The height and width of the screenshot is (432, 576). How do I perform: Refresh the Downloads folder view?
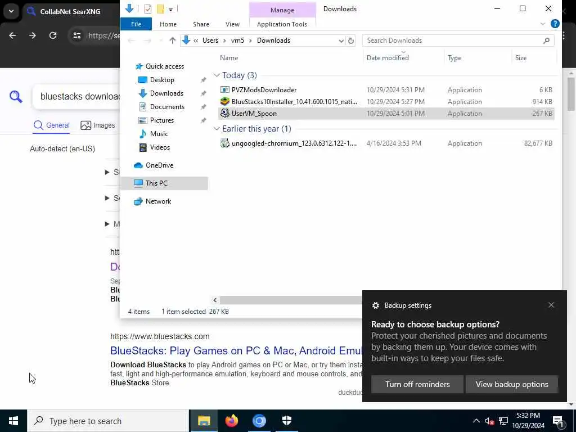tap(351, 40)
